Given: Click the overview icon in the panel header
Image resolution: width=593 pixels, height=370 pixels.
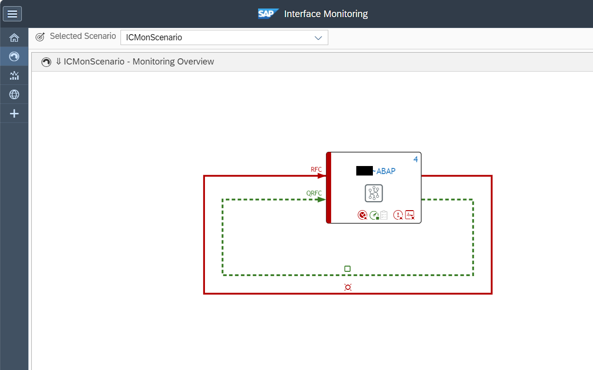Looking at the screenshot, I should click(46, 62).
